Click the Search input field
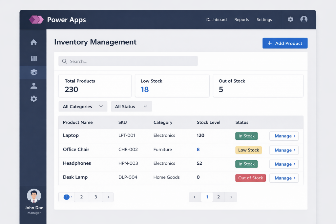This screenshot has height=224, width=336. click(128, 61)
